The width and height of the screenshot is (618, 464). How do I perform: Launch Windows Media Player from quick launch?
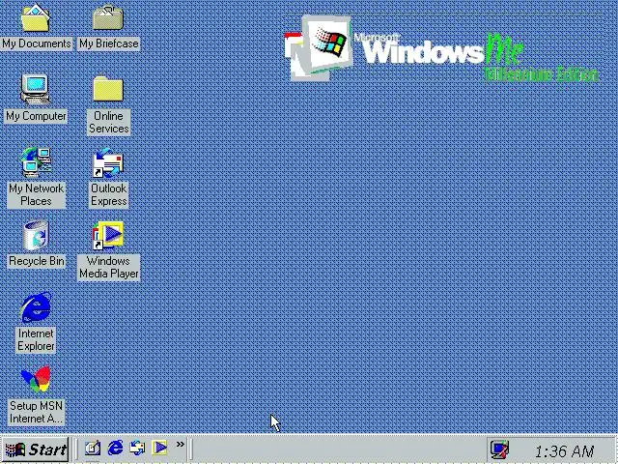(x=160, y=448)
